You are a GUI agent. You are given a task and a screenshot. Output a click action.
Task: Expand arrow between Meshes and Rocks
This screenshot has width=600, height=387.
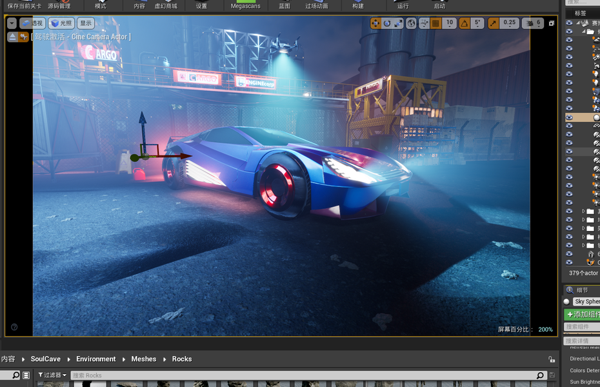(x=164, y=359)
